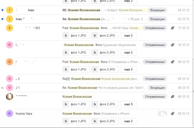Expand "ещё 2" attachments on the 16.12.13 email
Screen dimensions: 194x128
[x=128, y=53]
